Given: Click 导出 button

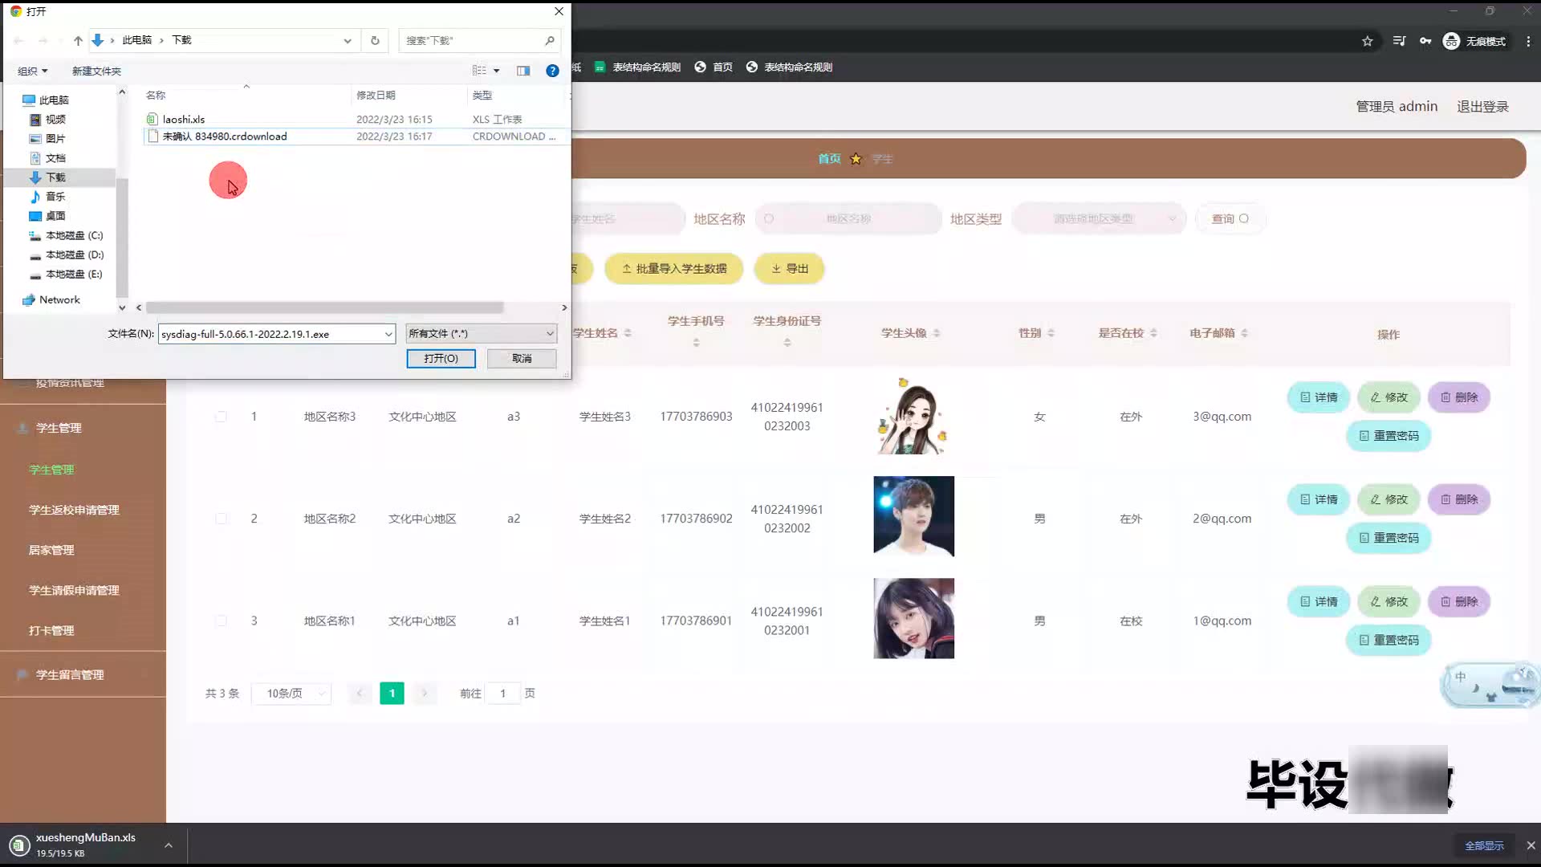Looking at the screenshot, I should 790,268.
